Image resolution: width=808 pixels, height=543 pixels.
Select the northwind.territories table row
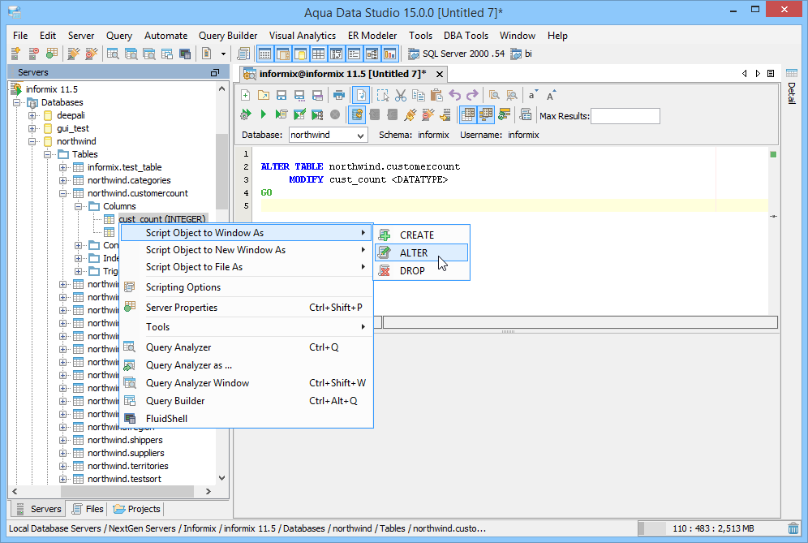[128, 466]
